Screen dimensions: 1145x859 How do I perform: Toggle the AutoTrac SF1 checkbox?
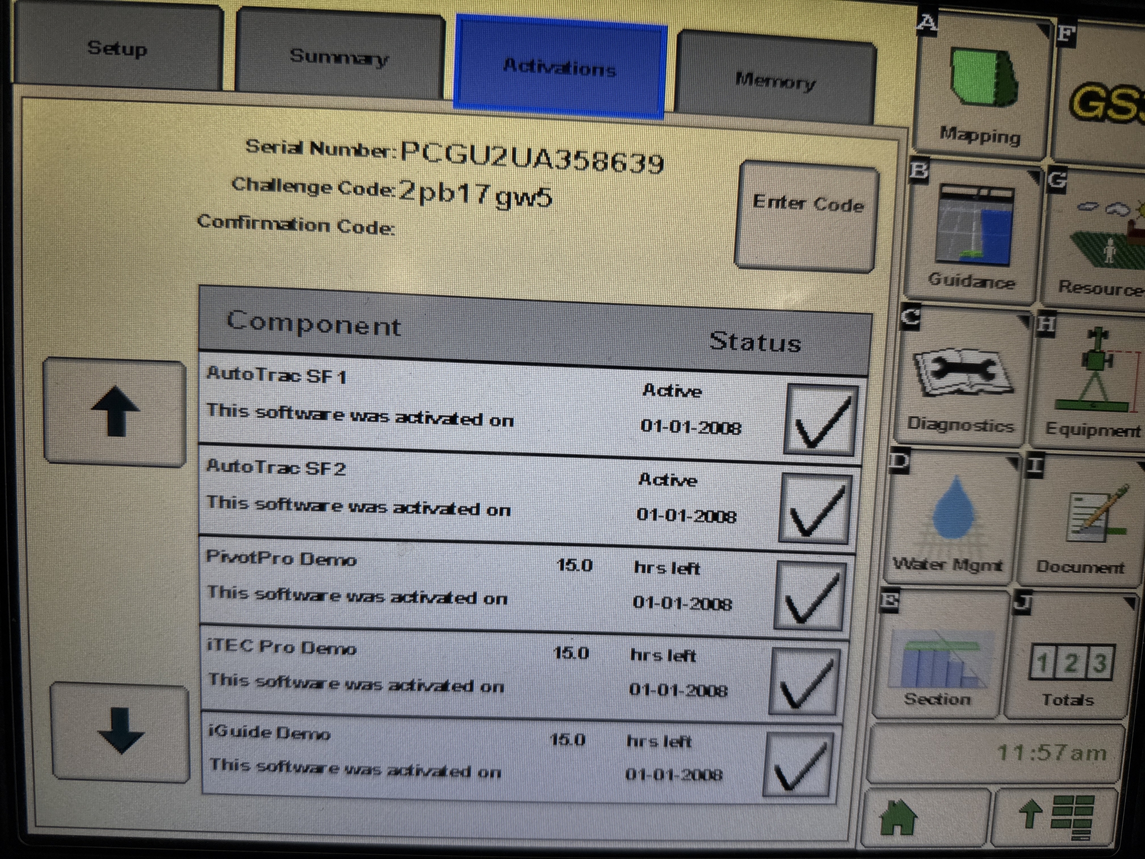point(821,419)
